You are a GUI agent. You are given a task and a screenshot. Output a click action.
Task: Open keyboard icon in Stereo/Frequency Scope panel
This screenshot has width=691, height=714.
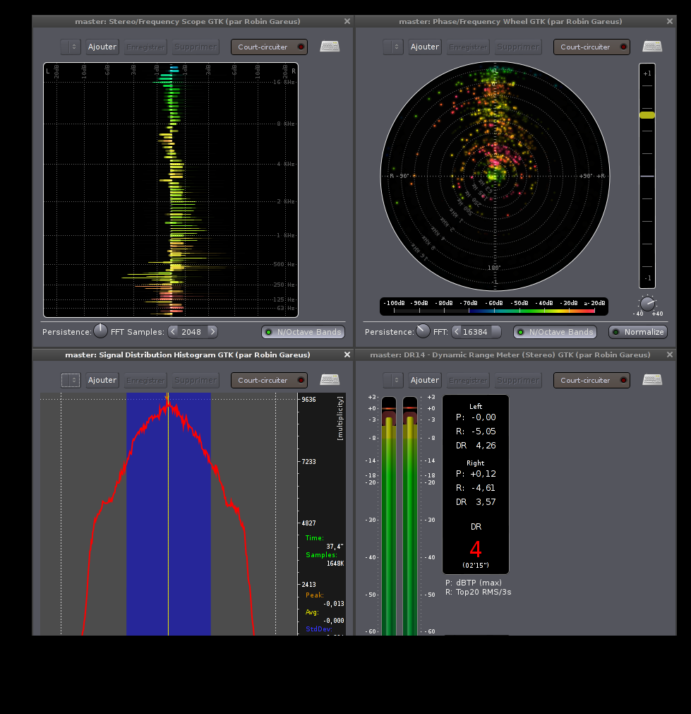(330, 47)
